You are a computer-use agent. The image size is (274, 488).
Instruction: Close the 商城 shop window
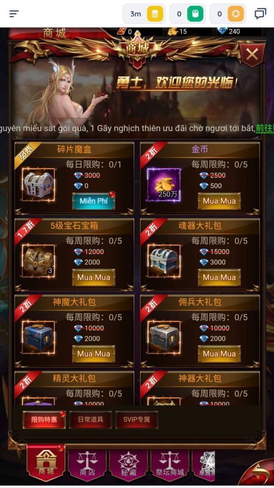pos(252,55)
